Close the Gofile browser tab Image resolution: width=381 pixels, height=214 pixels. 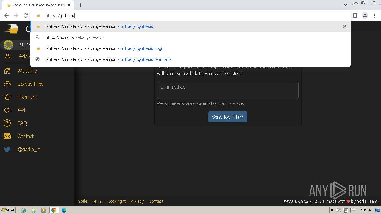(x=69, y=5)
